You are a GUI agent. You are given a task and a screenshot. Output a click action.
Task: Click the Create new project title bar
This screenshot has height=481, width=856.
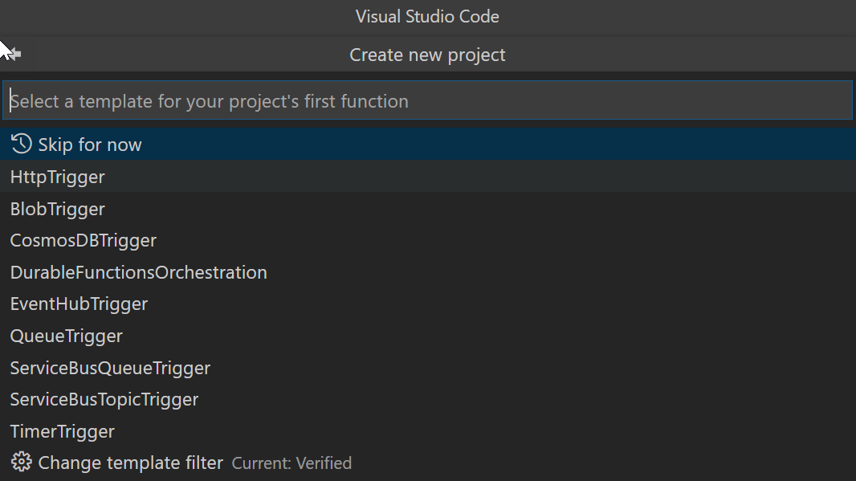coord(427,55)
